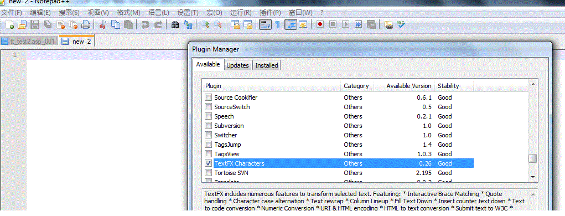Sort by the Plugin column header
565x216 pixels.
pyautogui.click(x=271, y=86)
